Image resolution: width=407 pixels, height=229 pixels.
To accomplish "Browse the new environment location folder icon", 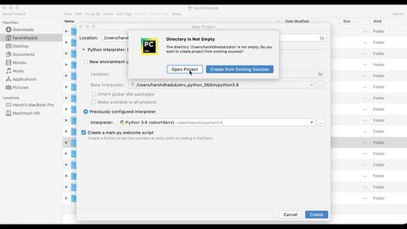I will (x=321, y=74).
